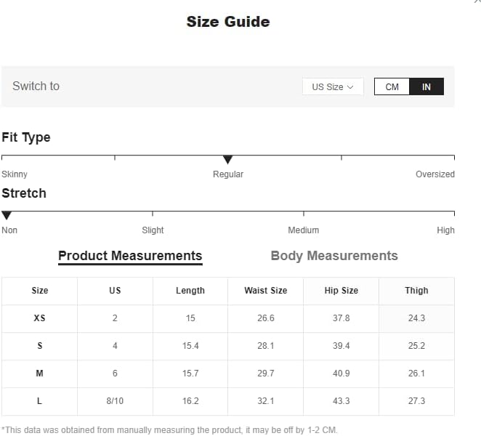This screenshot has width=481, height=436.
Task: Switch to the Product Measurements tab
Action: point(130,256)
